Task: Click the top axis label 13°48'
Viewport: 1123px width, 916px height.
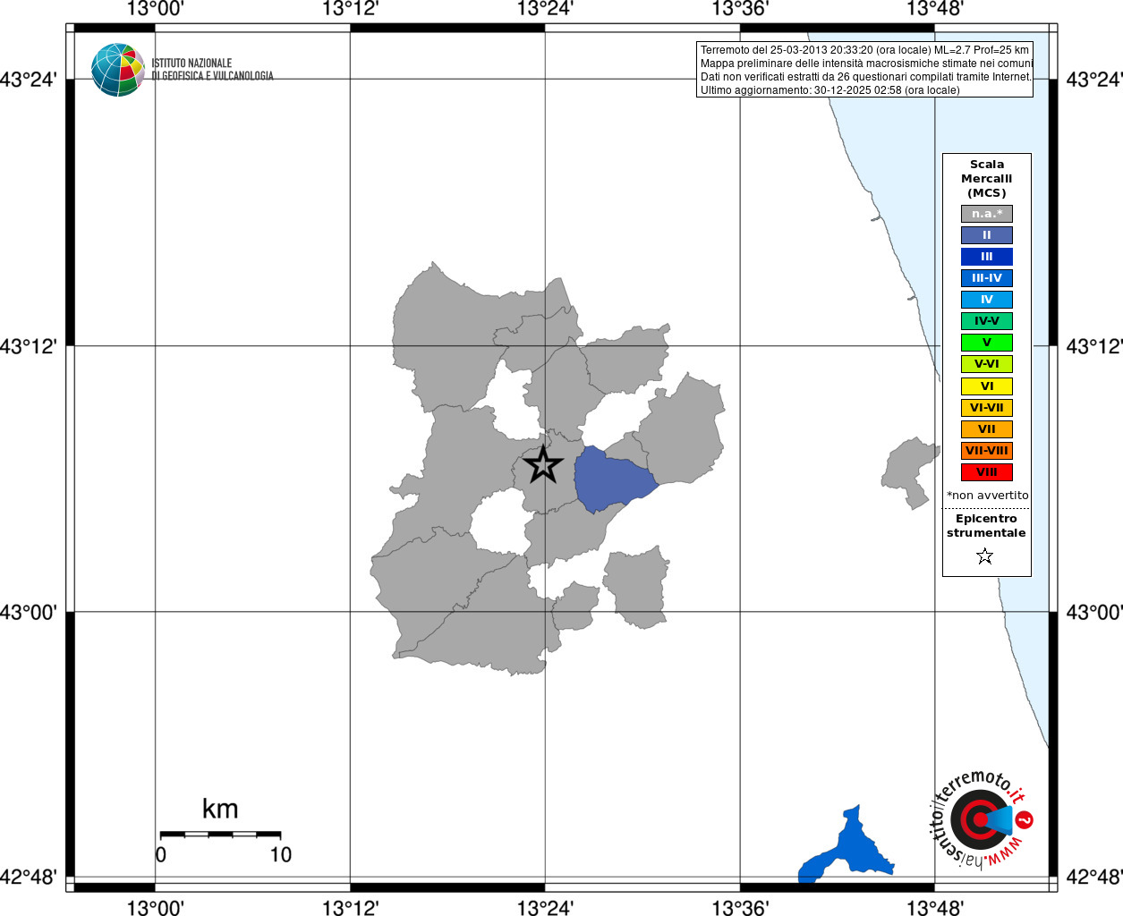Action: (x=935, y=10)
